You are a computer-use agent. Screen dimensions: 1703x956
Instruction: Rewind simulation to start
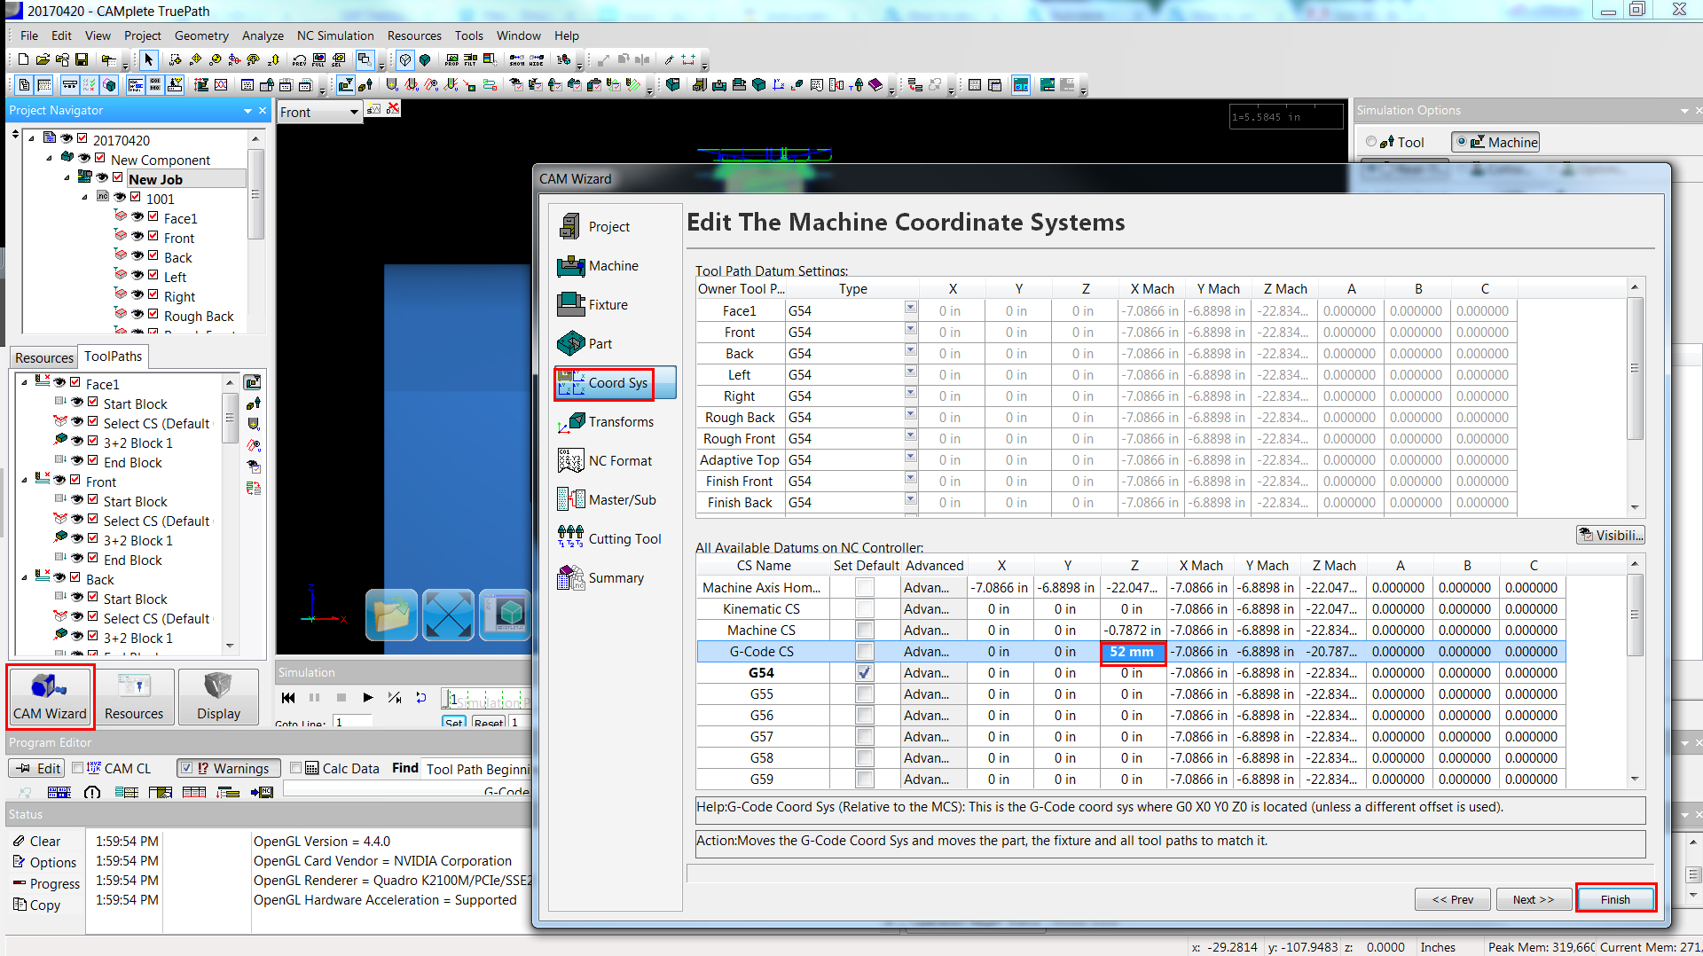click(288, 698)
